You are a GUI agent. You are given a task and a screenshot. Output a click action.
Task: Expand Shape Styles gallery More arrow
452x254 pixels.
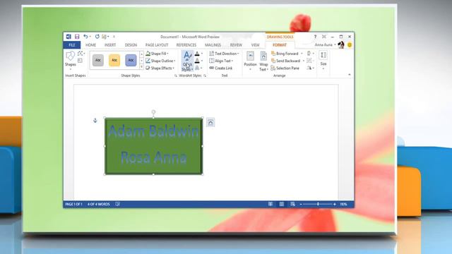(141, 67)
